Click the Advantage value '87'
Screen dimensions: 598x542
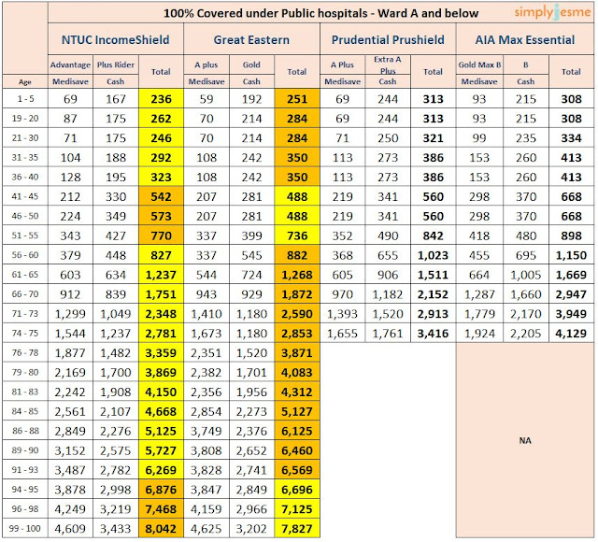click(70, 119)
